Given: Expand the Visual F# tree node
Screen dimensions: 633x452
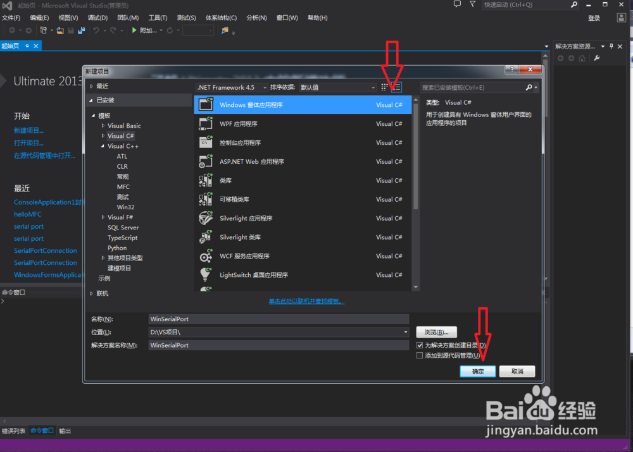Looking at the screenshot, I should pyautogui.click(x=103, y=217).
